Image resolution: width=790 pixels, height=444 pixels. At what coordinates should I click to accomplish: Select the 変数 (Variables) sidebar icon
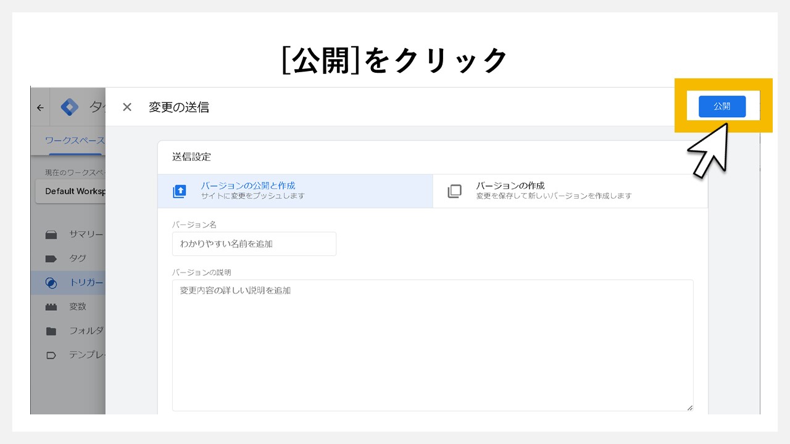point(52,306)
